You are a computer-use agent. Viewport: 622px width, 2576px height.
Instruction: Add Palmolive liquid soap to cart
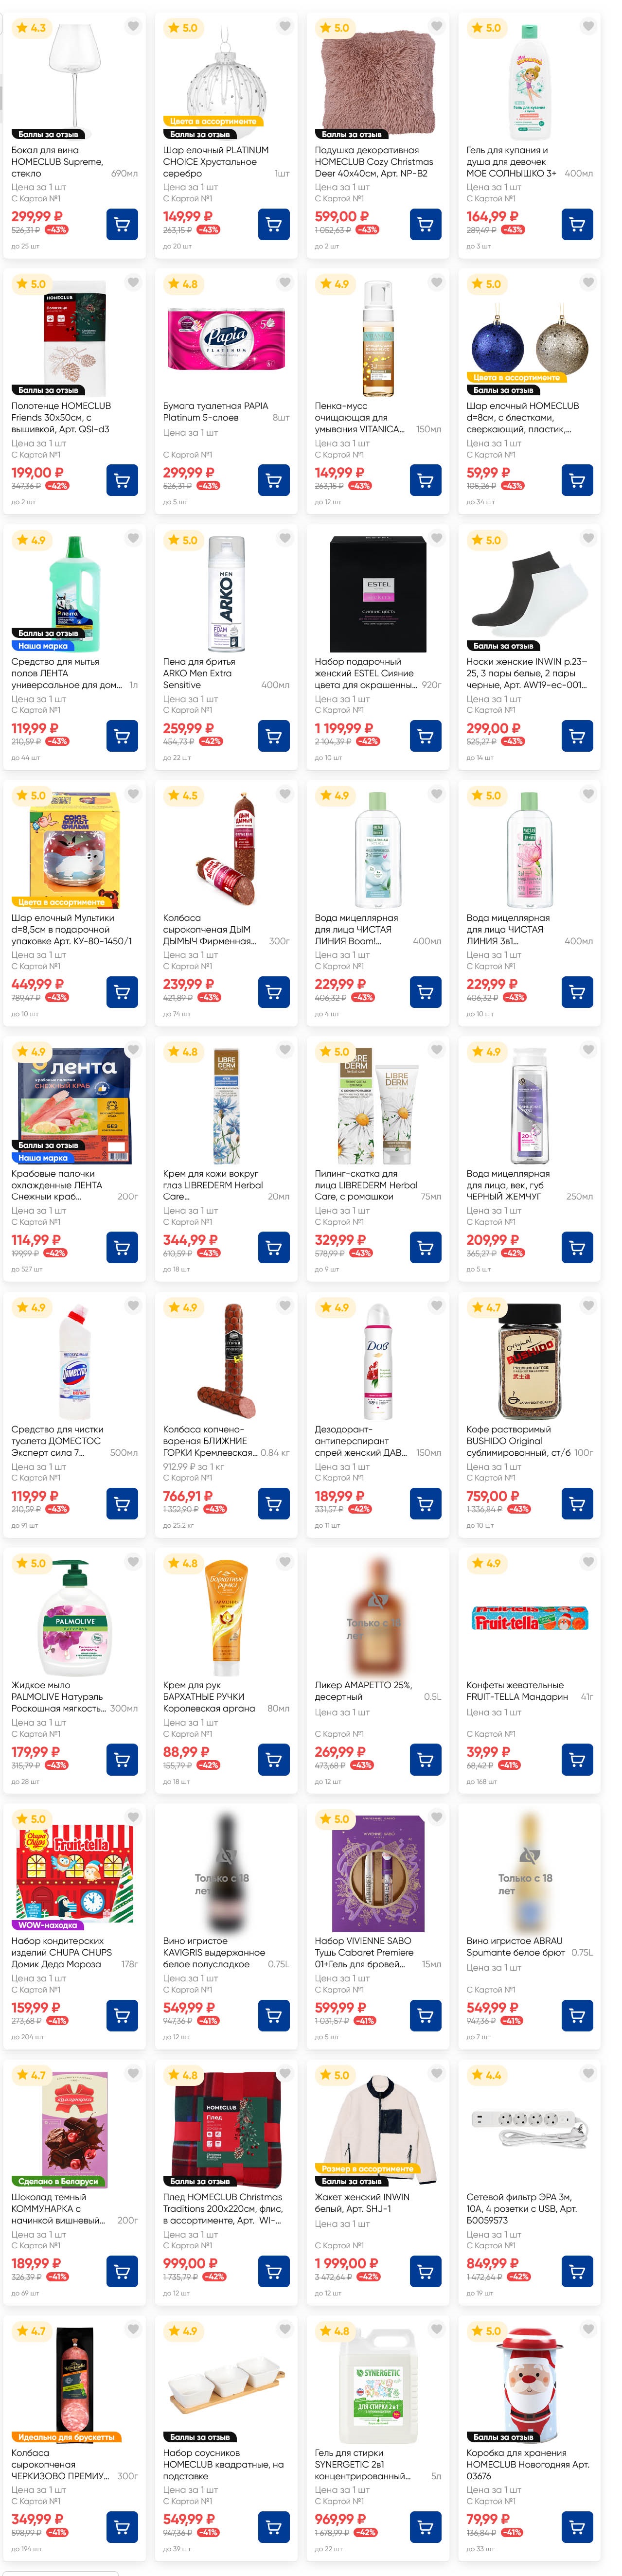pos(122,1759)
